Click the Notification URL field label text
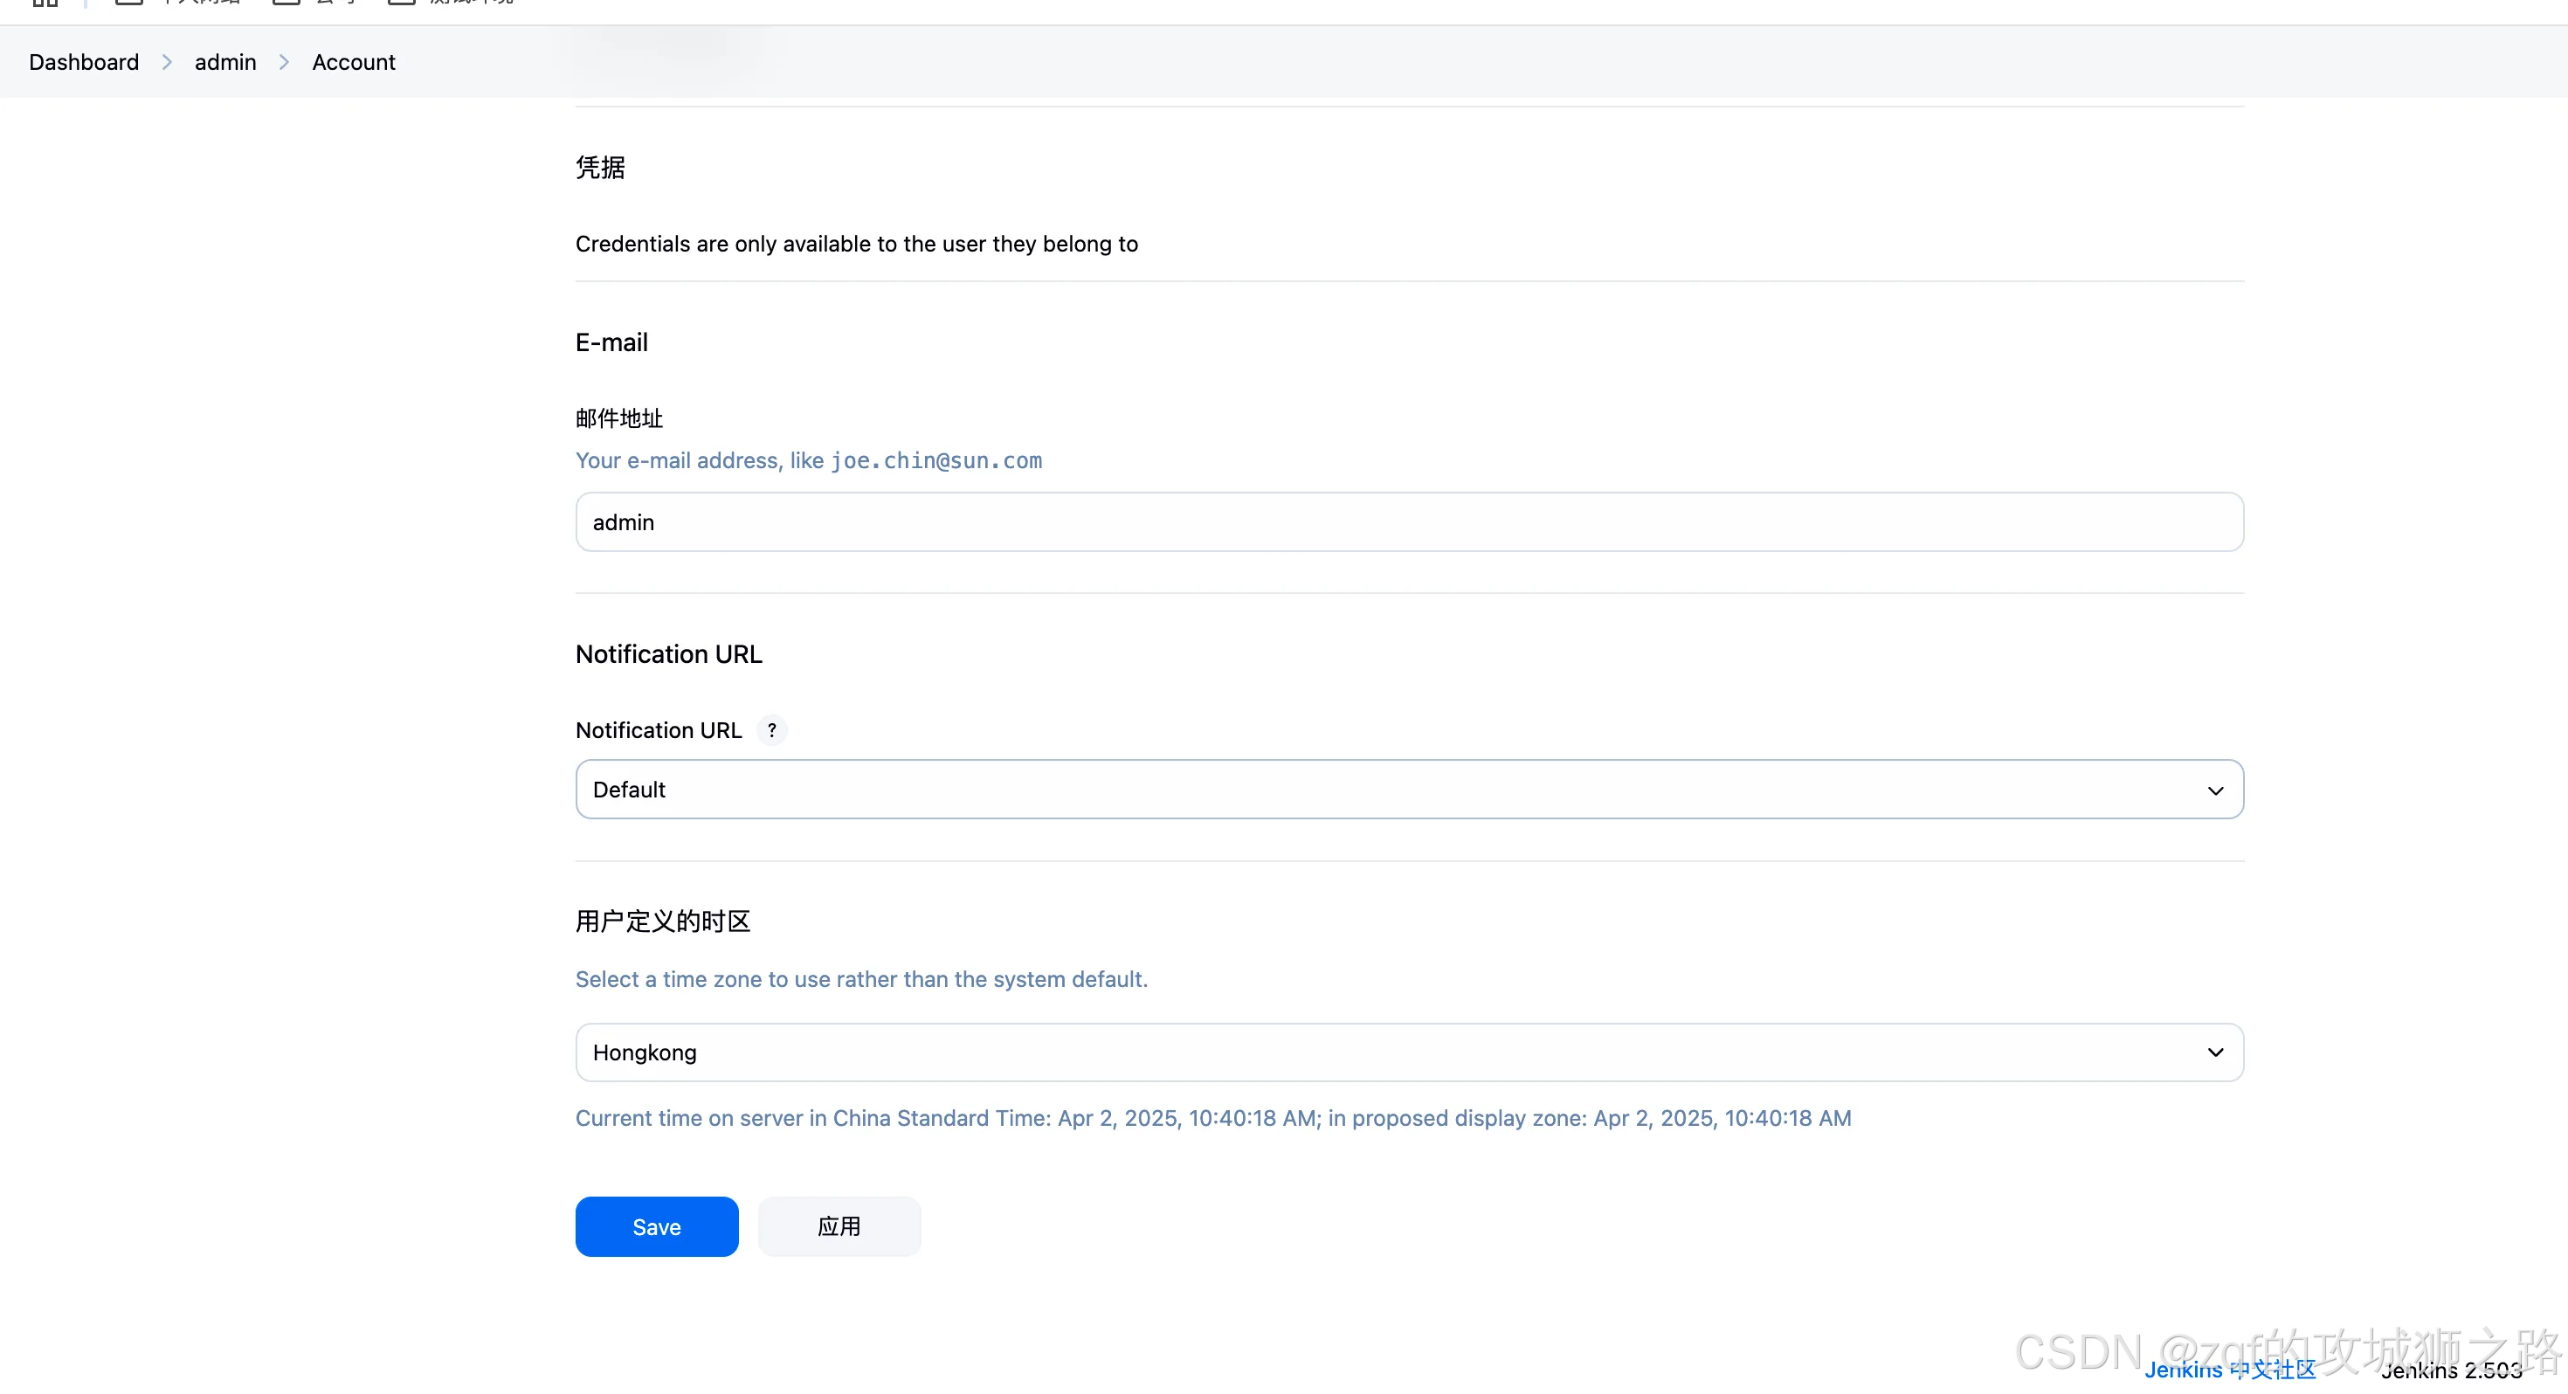 pyautogui.click(x=658, y=730)
